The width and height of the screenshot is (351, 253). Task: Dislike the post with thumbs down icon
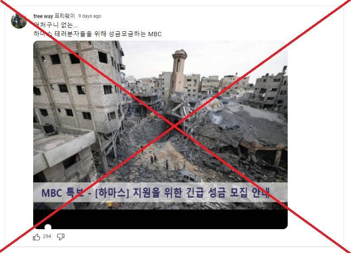pyautogui.click(x=61, y=237)
